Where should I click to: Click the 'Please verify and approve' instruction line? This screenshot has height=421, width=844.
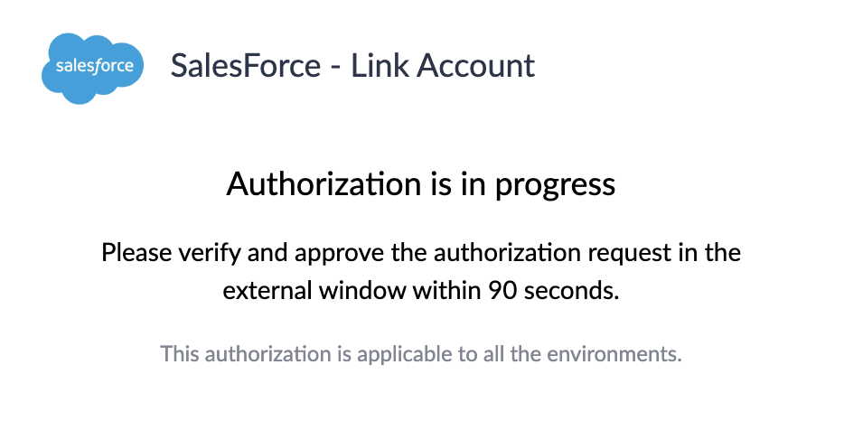click(421, 252)
